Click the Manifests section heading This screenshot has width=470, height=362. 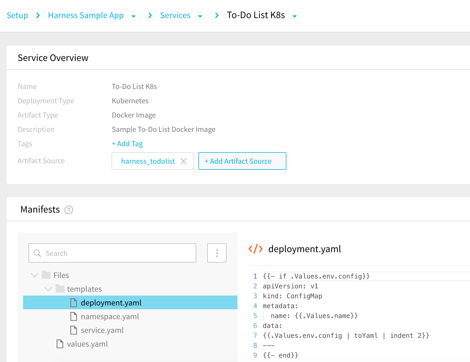click(40, 210)
